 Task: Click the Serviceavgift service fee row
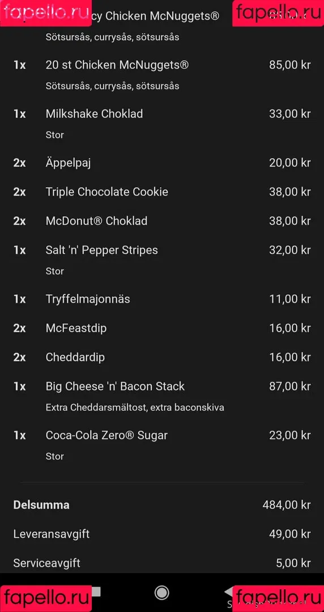click(161, 563)
